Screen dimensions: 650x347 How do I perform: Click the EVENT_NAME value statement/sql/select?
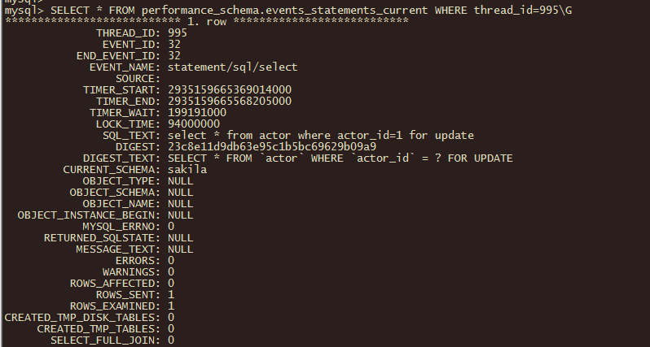point(233,67)
